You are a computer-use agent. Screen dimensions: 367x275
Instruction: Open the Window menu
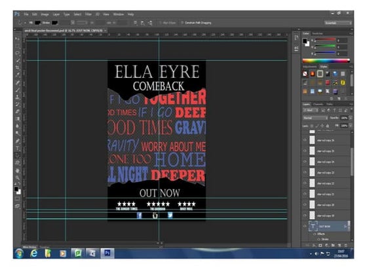point(119,14)
